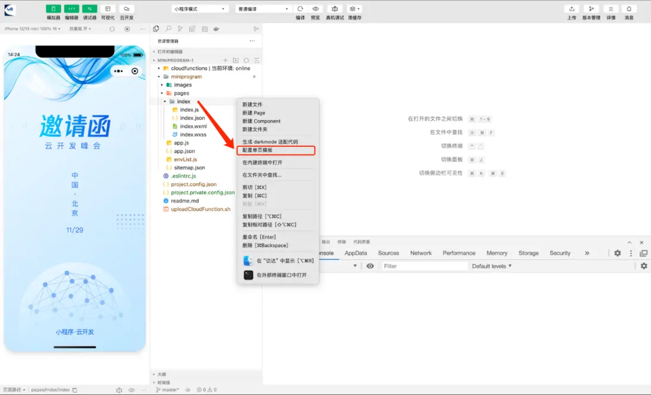Collapse the debugger panel with chevron
This screenshot has width=651, height=395.
tap(630, 242)
